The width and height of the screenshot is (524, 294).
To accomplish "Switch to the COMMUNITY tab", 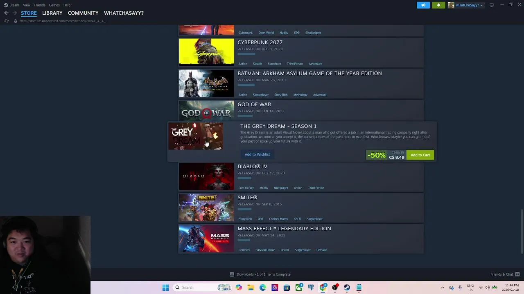I will click(83, 13).
